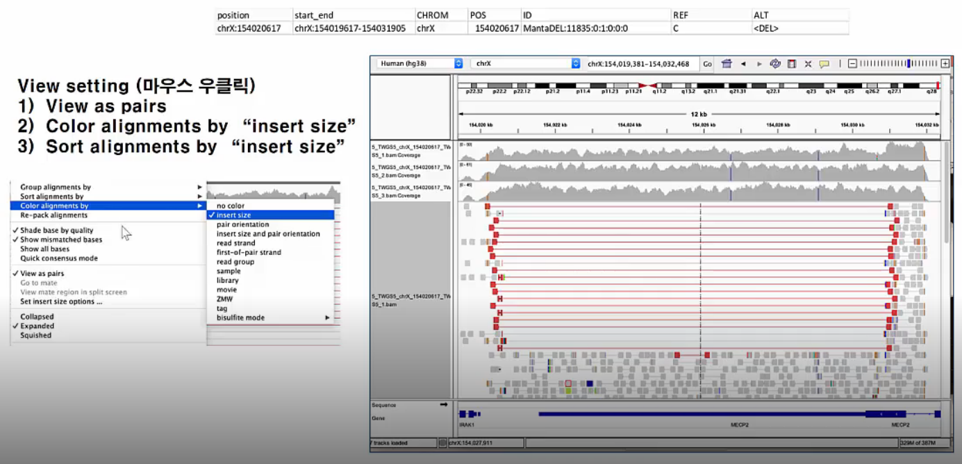Click the forward navigation arrow
This screenshot has height=464, width=962.
pyautogui.click(x=759, y=64)
